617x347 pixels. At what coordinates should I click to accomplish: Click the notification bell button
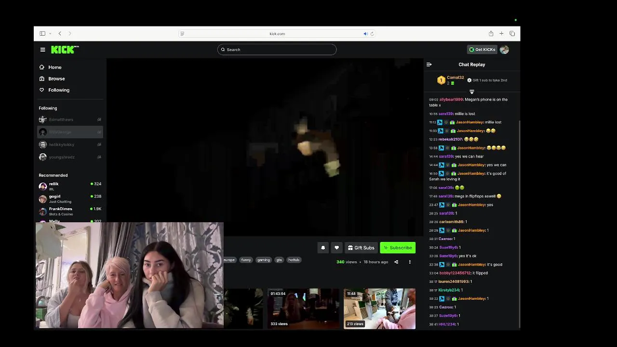tap(323, 248)
